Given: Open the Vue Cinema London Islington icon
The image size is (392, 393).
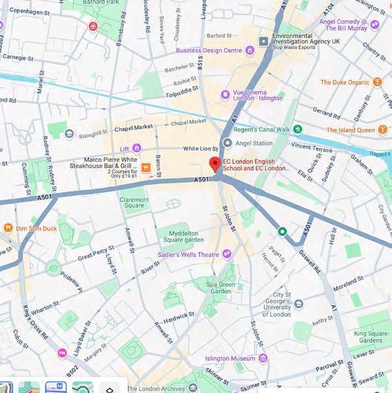Looking at the screenshot, I should click(225, 95).
